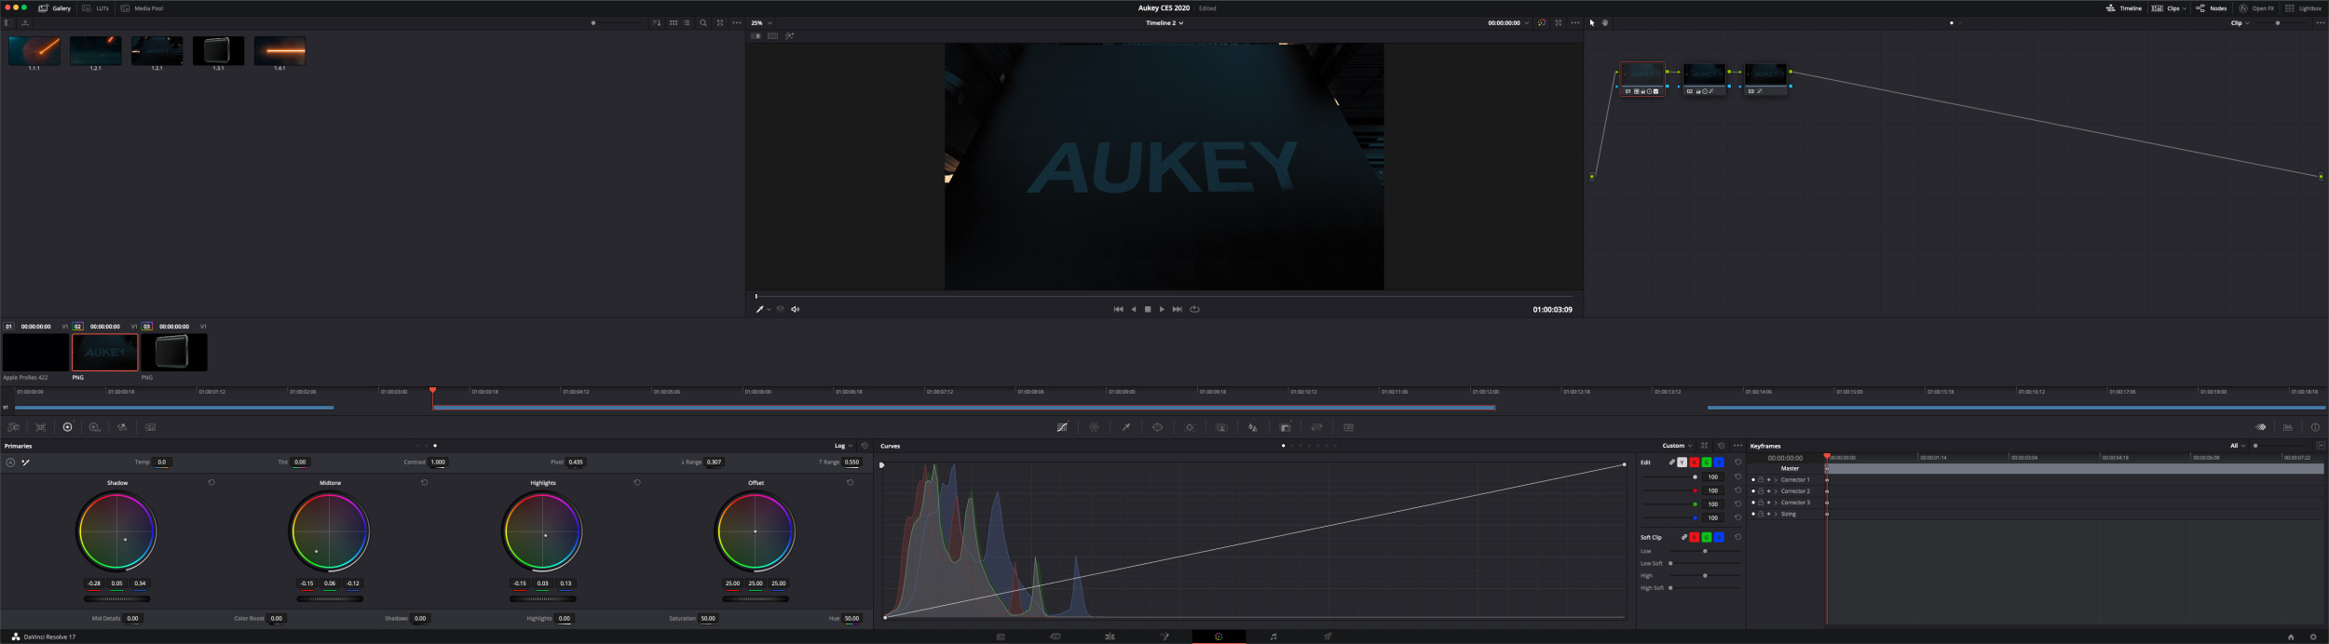
Task: Click the gallery sort order icon
Action: pyautogui.click(x=657, y=23)
